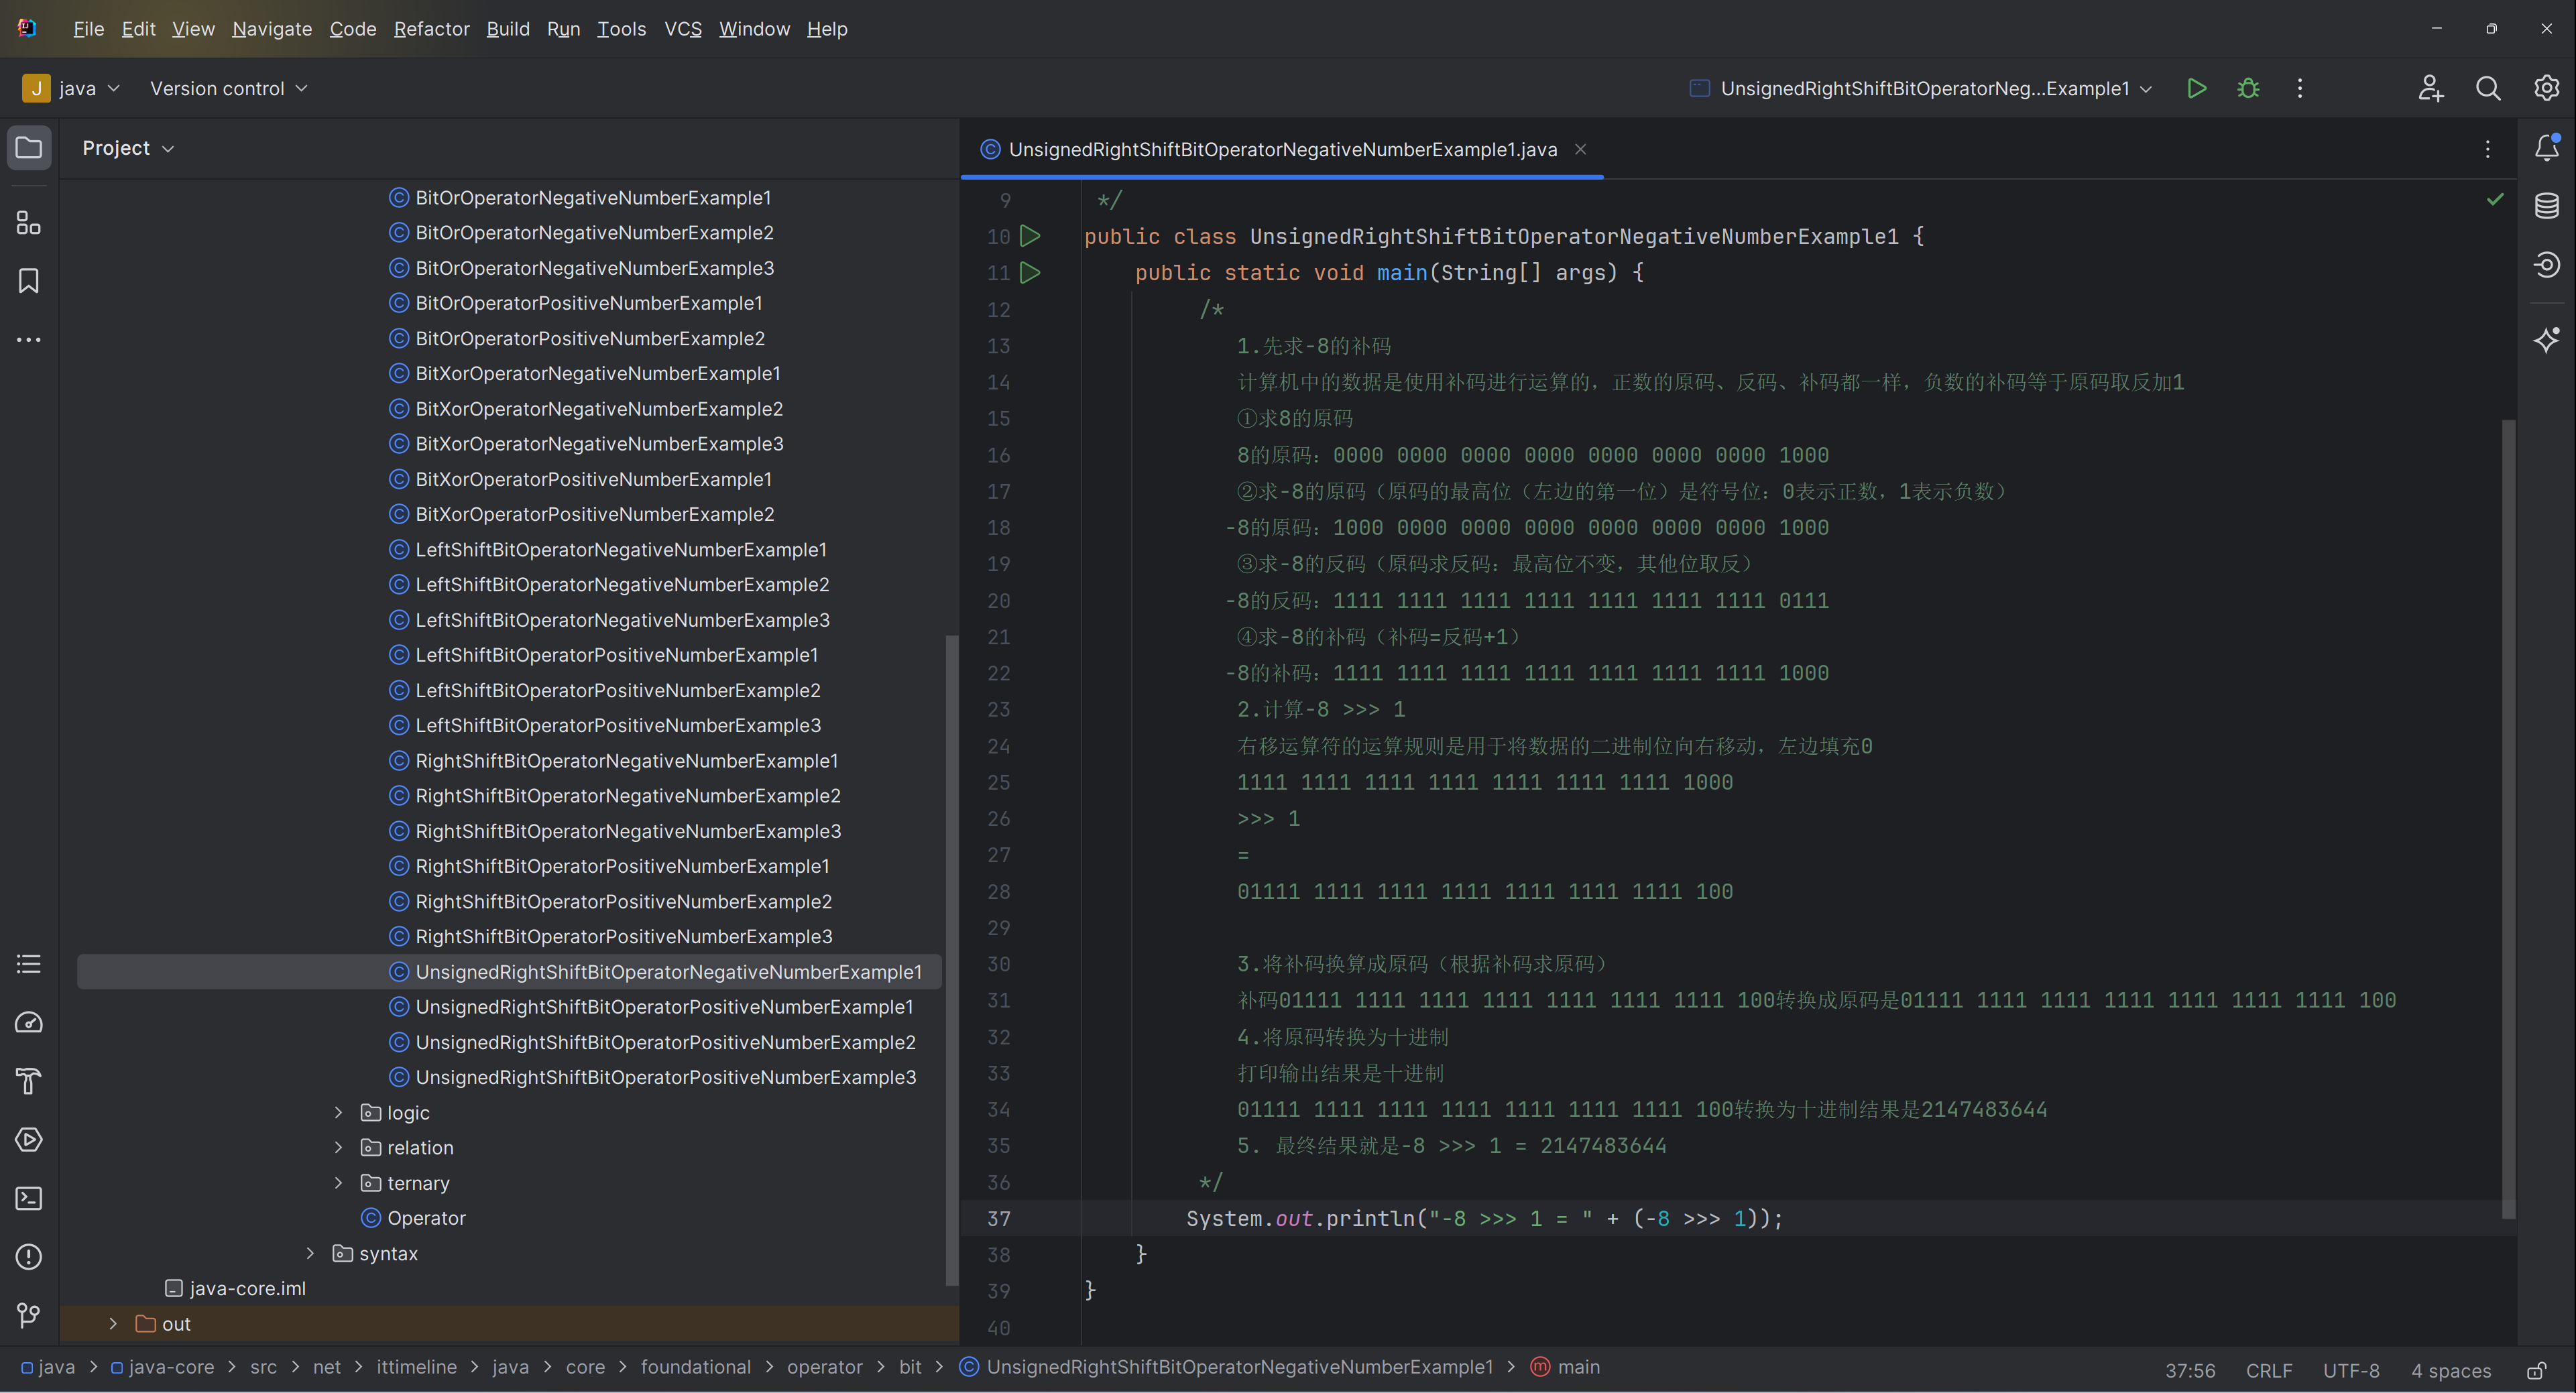This screenshot has height=1393, width=2576.
Task: Click the green inspection checkmark widget
Action: [x=2494, y=199]
